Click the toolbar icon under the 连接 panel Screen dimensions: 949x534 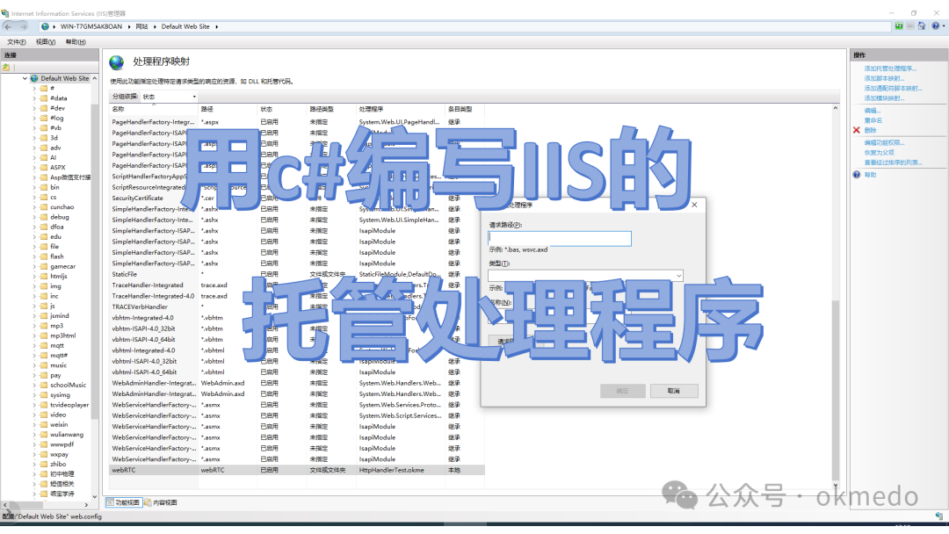7,67
